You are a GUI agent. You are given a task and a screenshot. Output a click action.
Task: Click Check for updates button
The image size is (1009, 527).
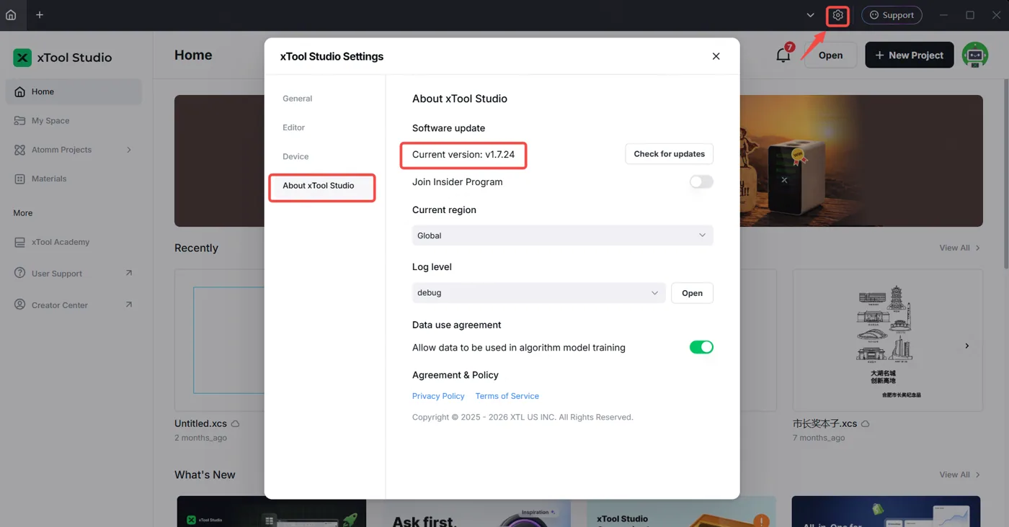pyautogui.click(x=669, y=154)
